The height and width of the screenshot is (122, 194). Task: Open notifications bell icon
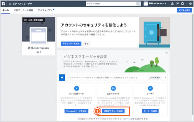[x=172, y=4]
